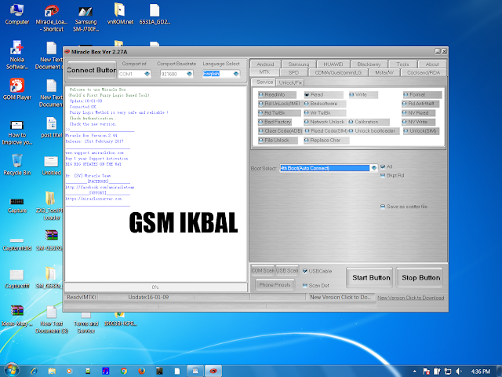Open the Samsung SM-J700F desktop icon
The width and height of the screenshot is (502, 377).
[x=85, y=17]
